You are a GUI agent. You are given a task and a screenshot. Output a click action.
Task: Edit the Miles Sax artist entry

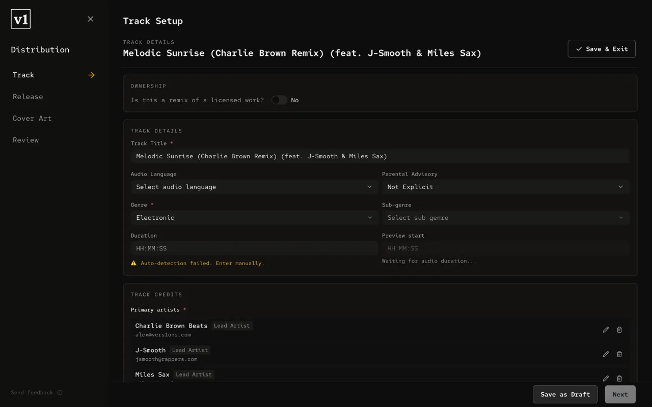coord(606,379)
